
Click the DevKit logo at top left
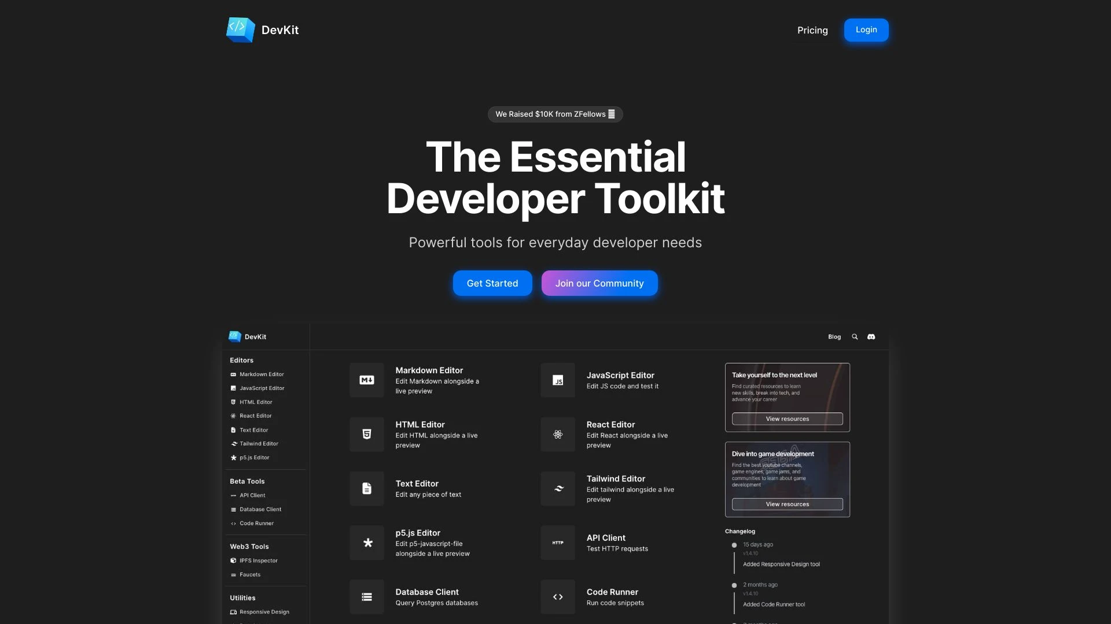tap(262, 29)
